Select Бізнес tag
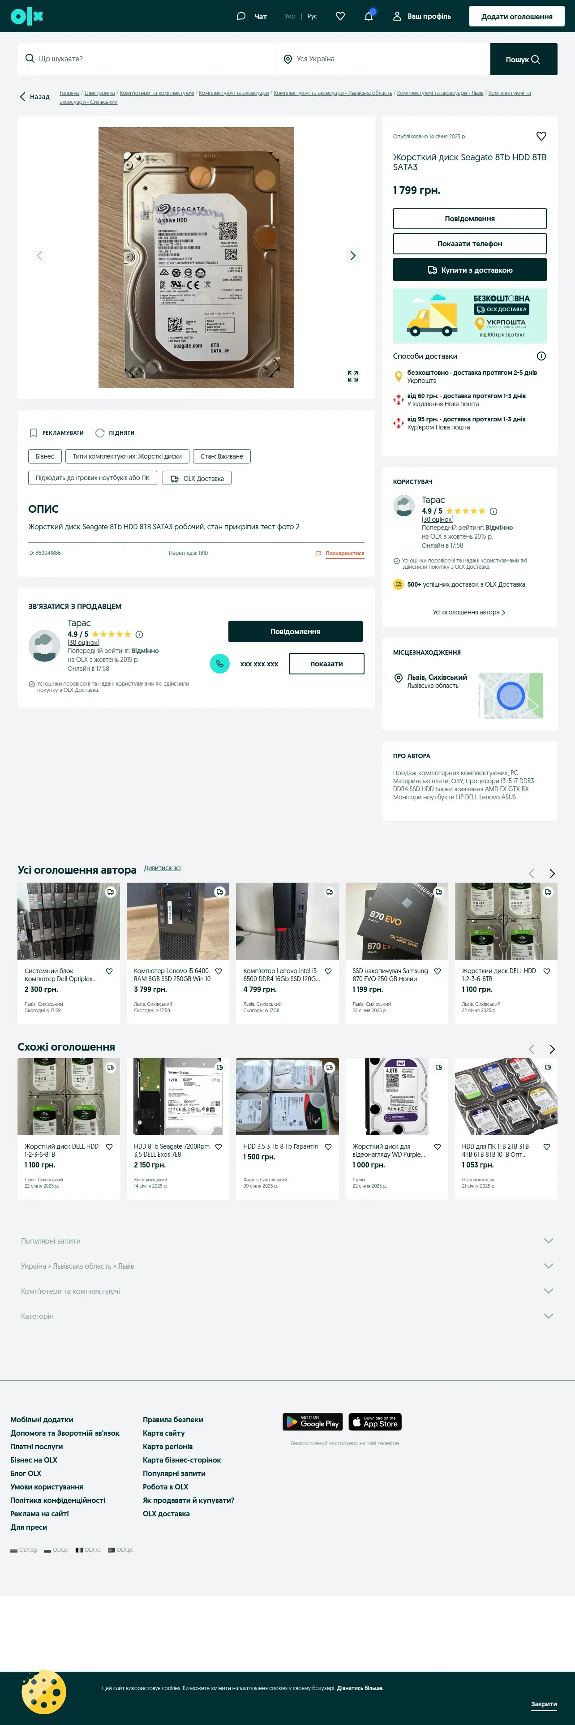Viewport: 575px width, 1725px height. (45, 457)
